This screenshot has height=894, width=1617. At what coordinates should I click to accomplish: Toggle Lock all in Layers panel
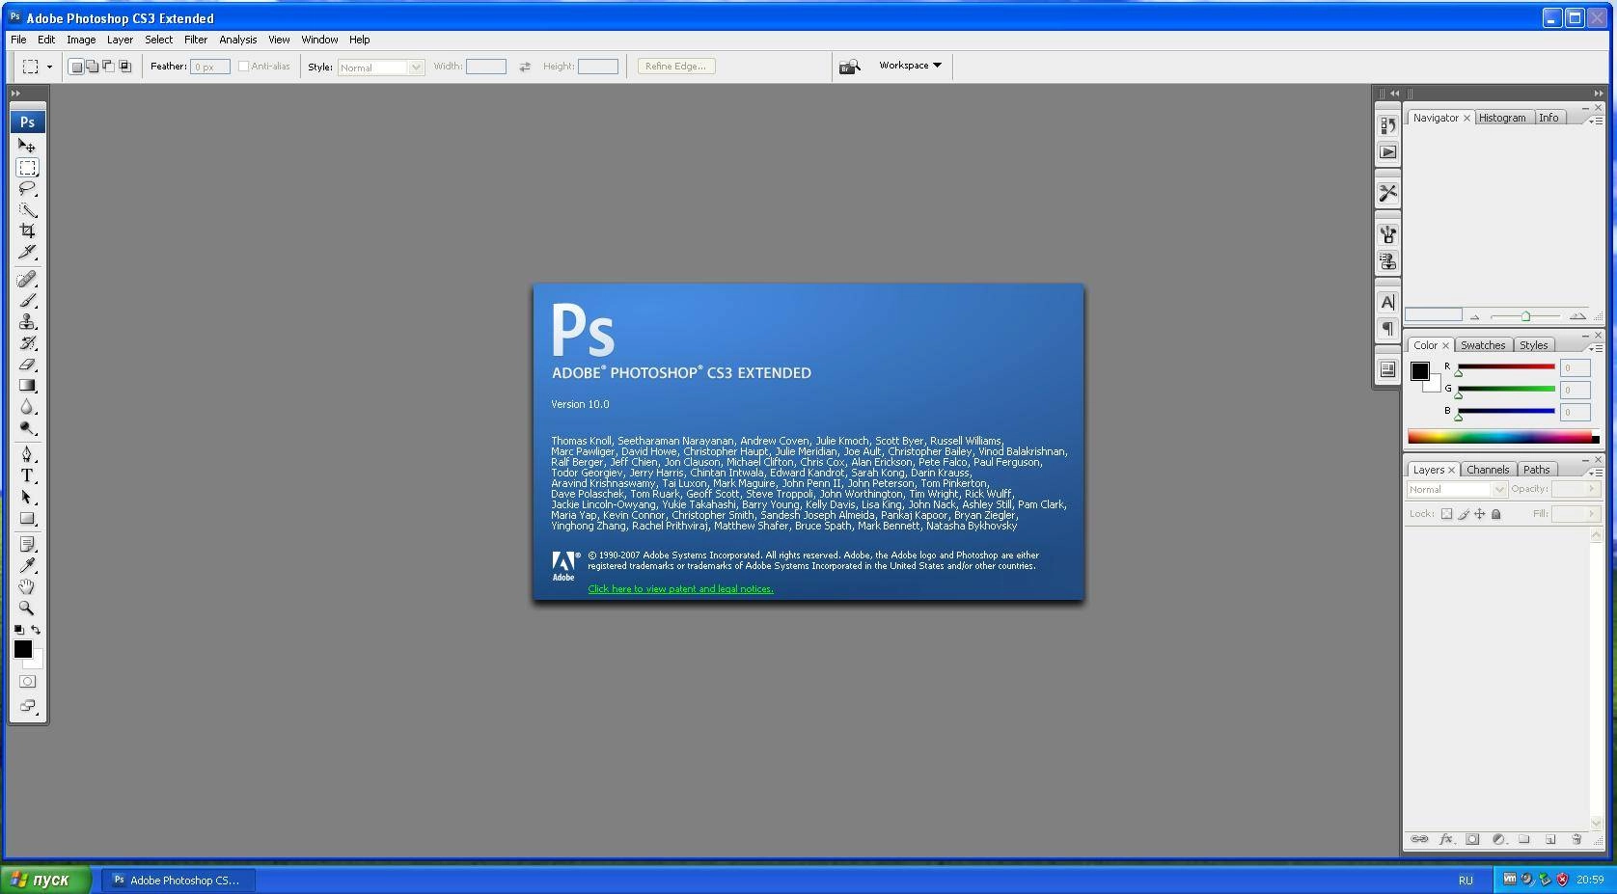[x=1496, y=514]
